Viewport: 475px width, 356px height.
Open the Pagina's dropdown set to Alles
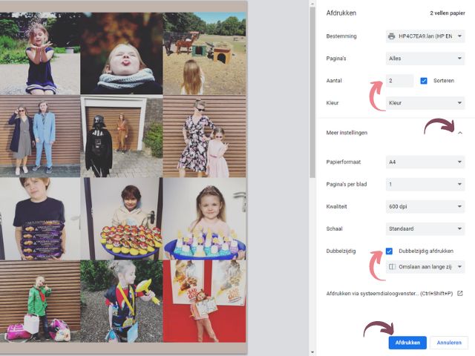point(425,58)
